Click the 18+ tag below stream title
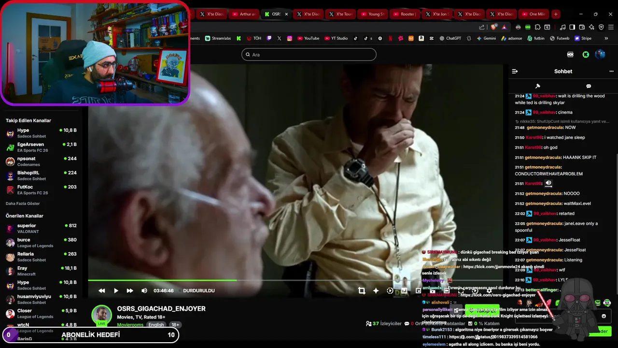This screenshot has width=618, height=348. point(175,325)
